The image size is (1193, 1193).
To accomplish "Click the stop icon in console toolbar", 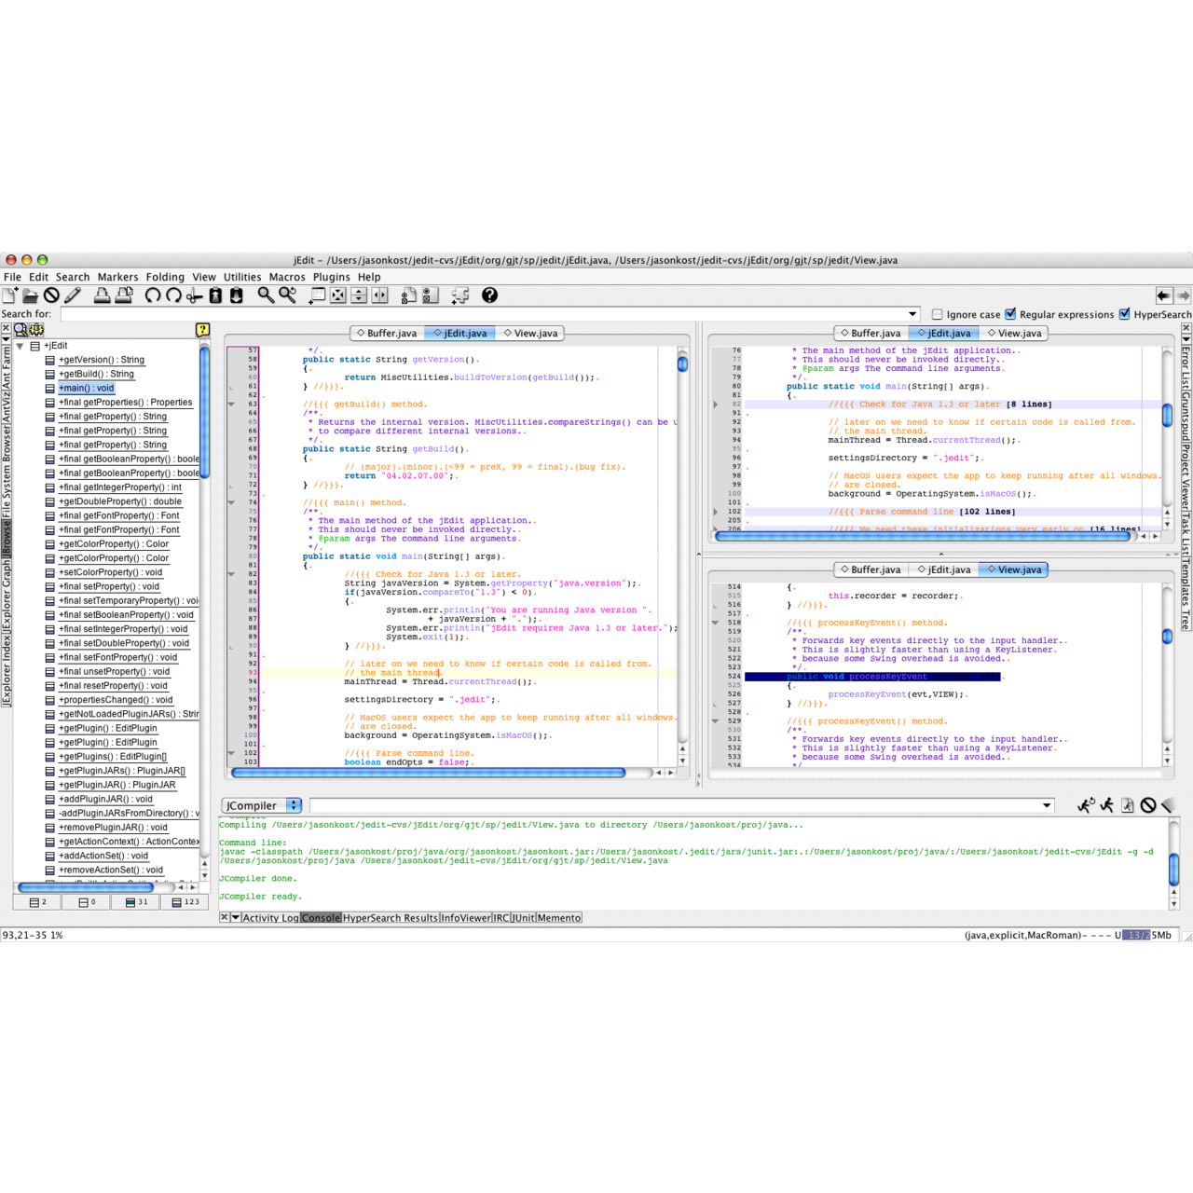I will coord(1148,805).
